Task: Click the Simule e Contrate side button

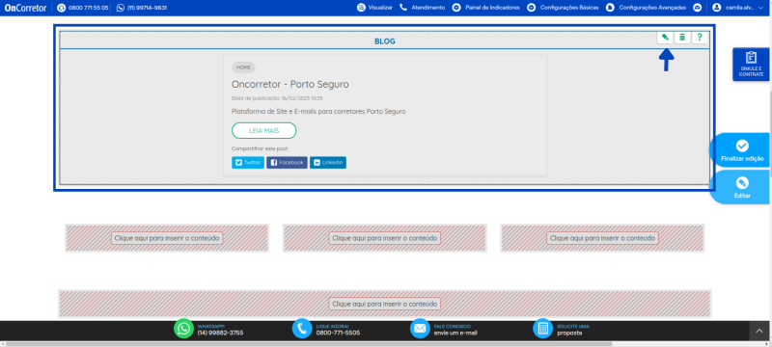Action: (x=751, y=65)
